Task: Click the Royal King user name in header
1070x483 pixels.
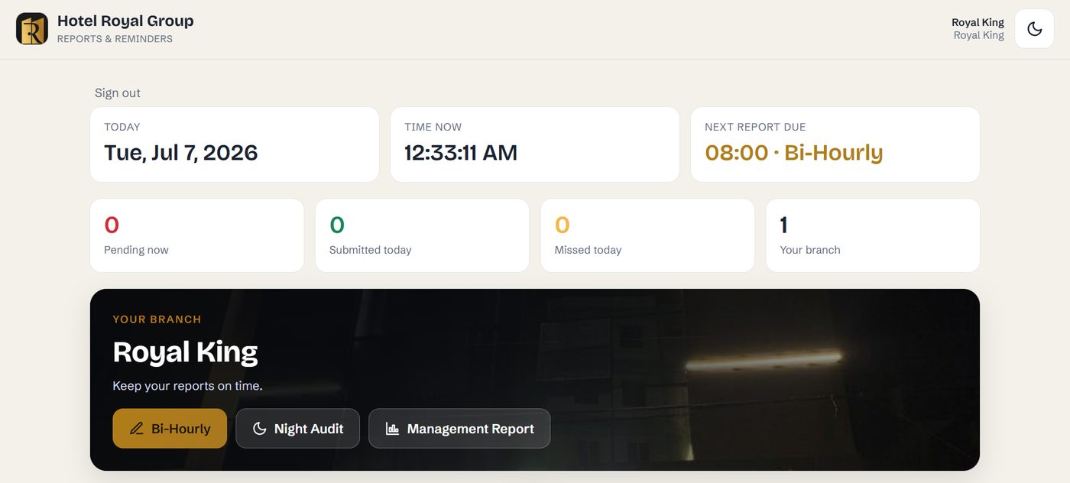Action: [978, 22]
